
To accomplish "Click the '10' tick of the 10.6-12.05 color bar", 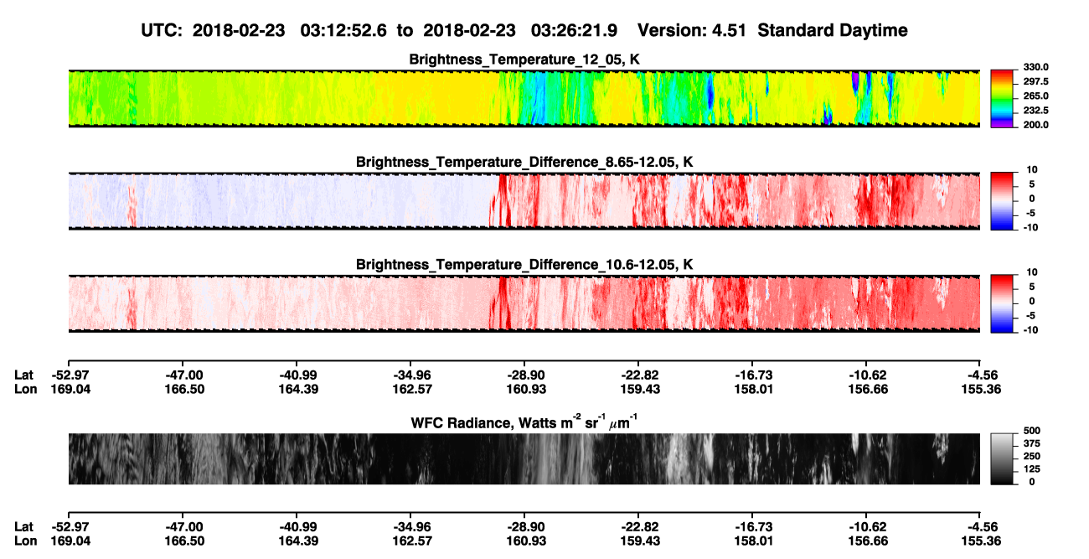I will click(1031, 272).
